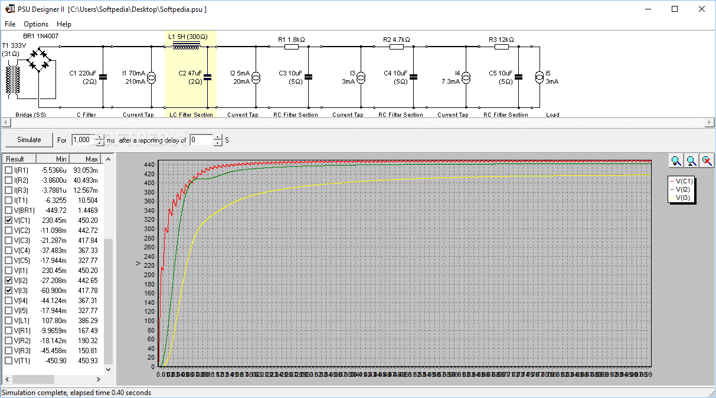Click the LC Filter Section label
Image resolution: width=716 pixels, height=398 pixels.
191,114
